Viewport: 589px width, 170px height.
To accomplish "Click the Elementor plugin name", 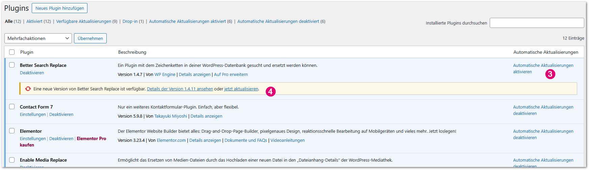I will (31, 131).
